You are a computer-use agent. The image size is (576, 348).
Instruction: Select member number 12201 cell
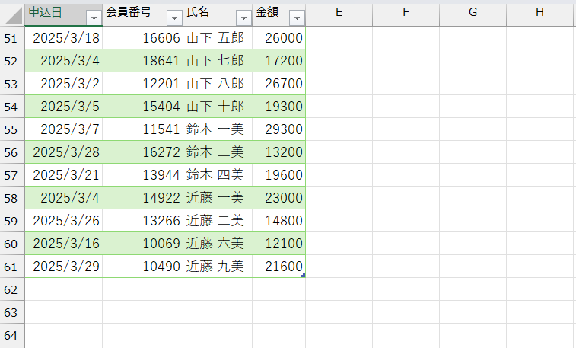[x=142, y=84]
